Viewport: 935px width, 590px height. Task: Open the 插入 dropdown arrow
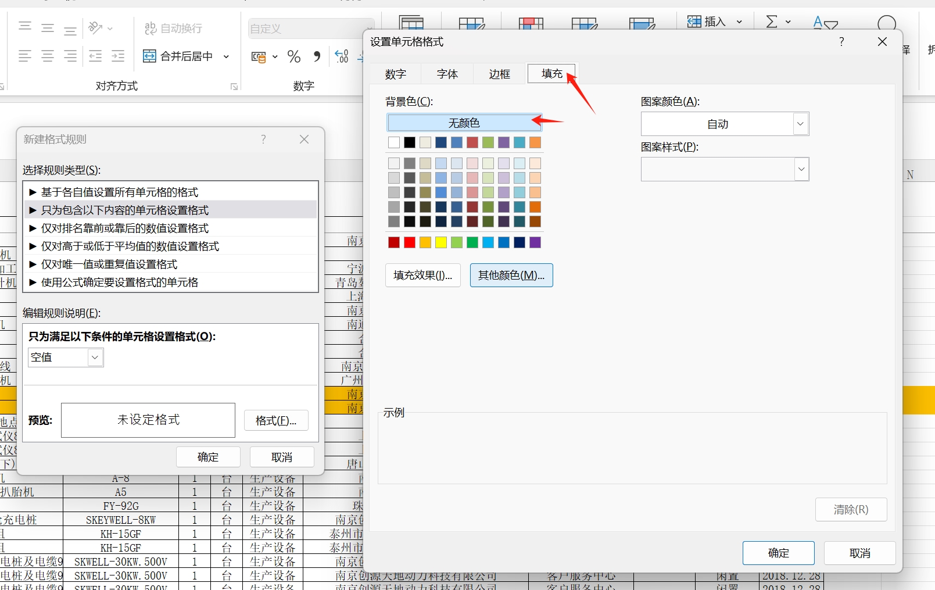[739, 22]
